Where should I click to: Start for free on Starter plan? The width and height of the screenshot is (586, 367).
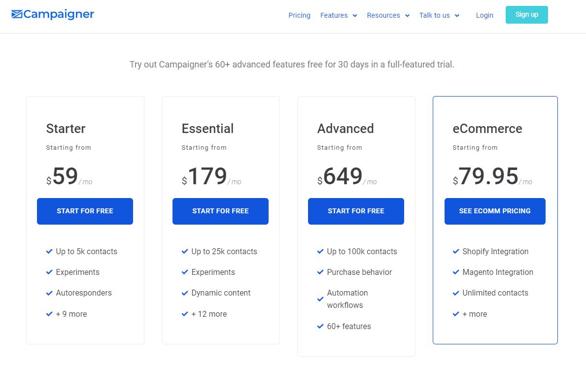[x=85, y=211]
